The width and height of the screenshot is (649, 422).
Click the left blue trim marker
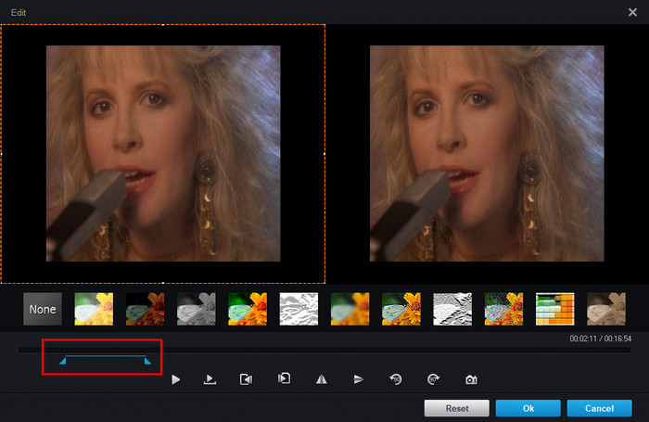63,361
